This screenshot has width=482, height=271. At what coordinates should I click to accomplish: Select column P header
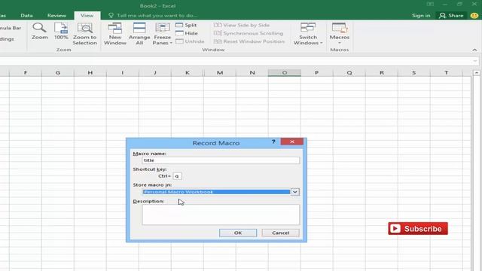pos(316,73)
